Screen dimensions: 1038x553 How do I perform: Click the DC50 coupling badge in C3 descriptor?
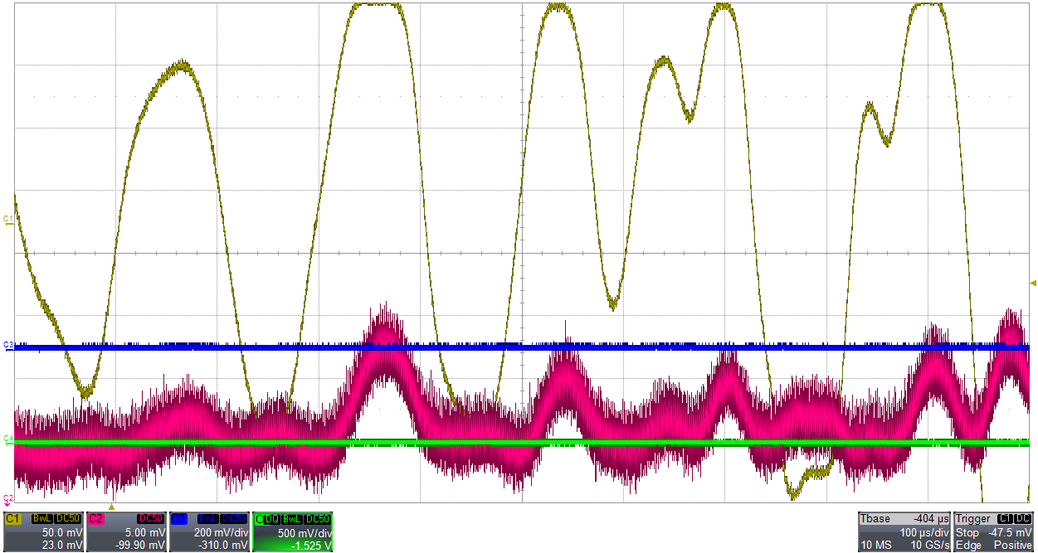point(234,519)
